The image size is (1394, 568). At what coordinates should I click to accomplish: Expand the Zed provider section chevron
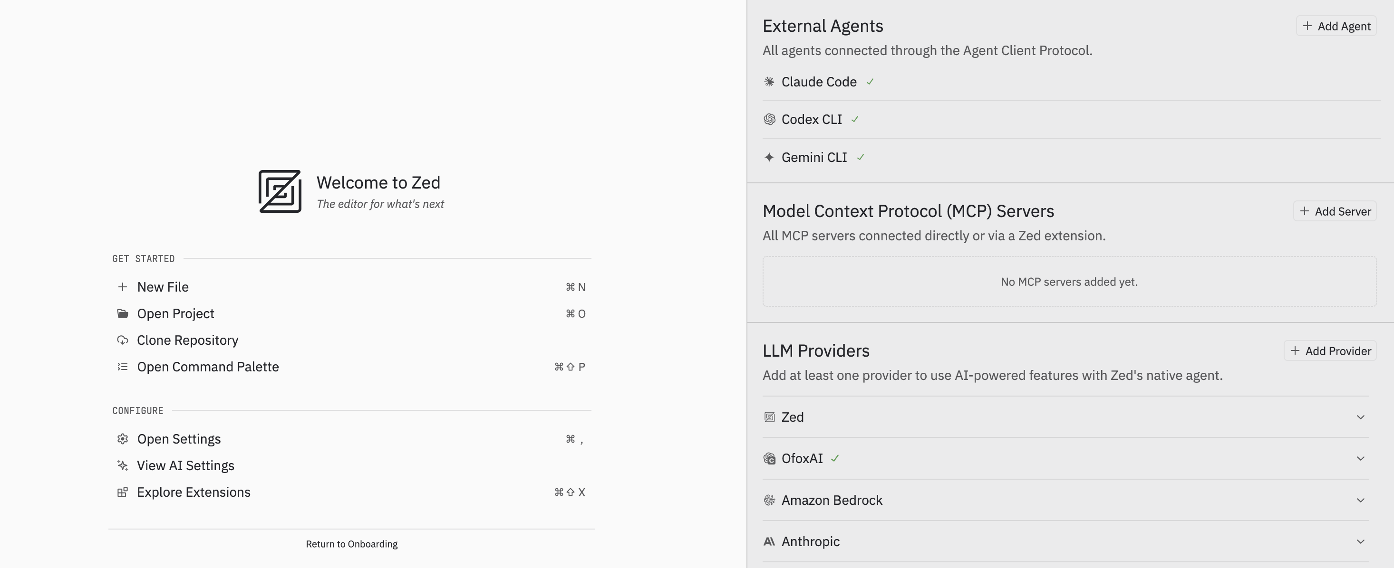[1360, 417]
